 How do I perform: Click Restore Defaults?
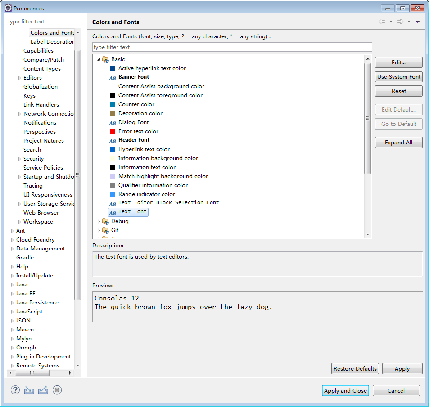pos(355,369)
